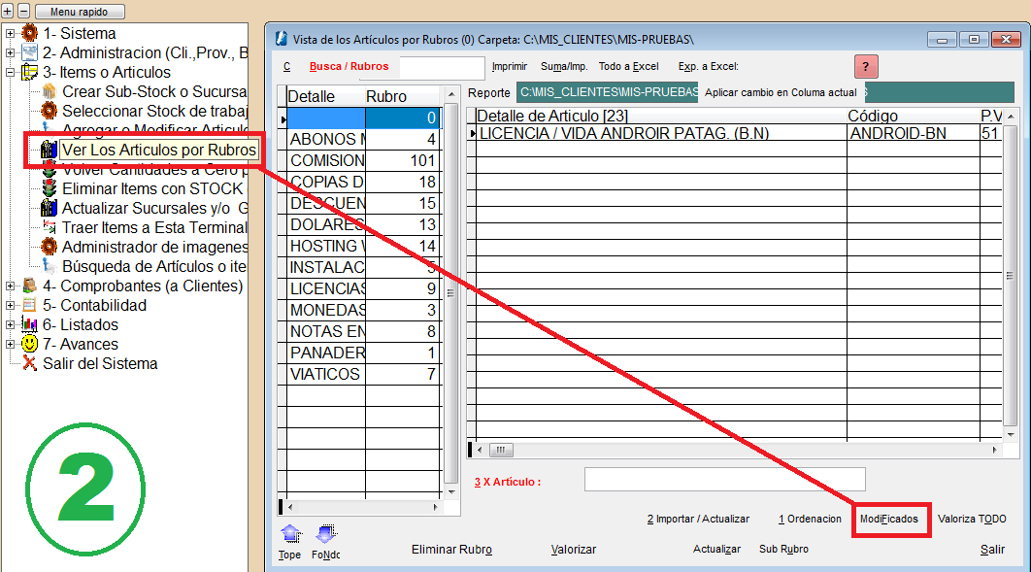Viewport: 1031px width, 572px height.
Task: Open the Menu rapido button
Action: tap(80, 12)
